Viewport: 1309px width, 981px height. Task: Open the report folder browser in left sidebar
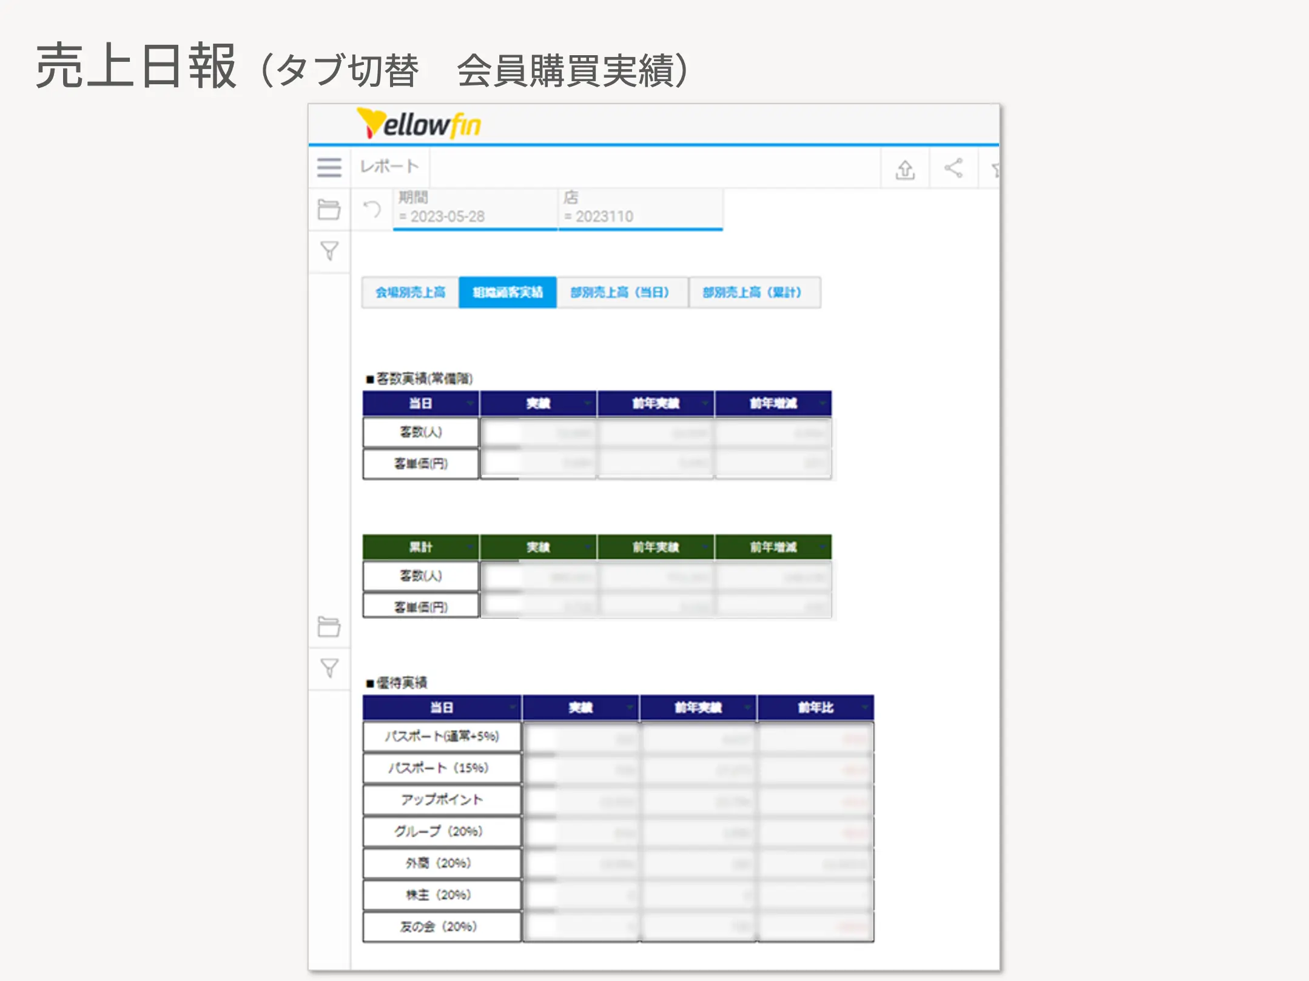coord(329,208)
